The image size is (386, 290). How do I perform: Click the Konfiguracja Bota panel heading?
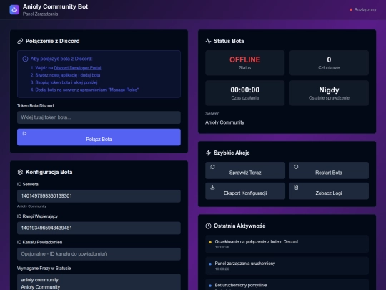[49, 172]
